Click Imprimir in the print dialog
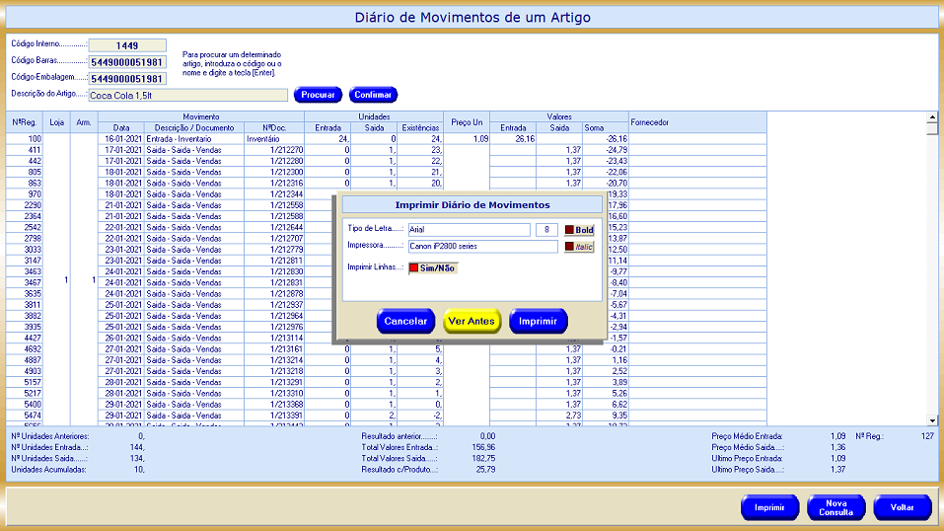The image size is (944, 531). 539,321
